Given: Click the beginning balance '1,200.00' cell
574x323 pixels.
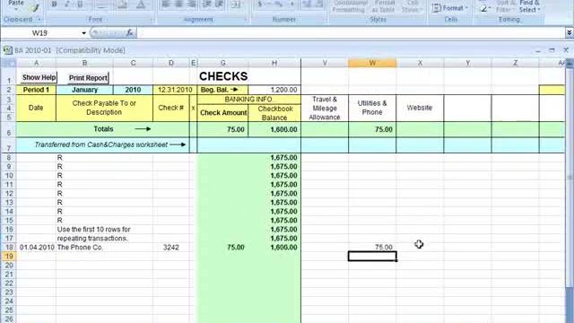Looking at the screenshot, I should tap(274, 90).
